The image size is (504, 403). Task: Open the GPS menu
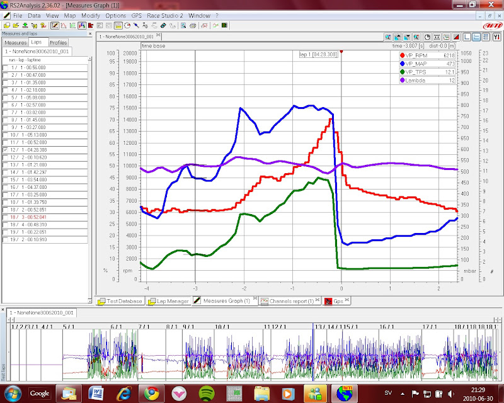(136, 15)
